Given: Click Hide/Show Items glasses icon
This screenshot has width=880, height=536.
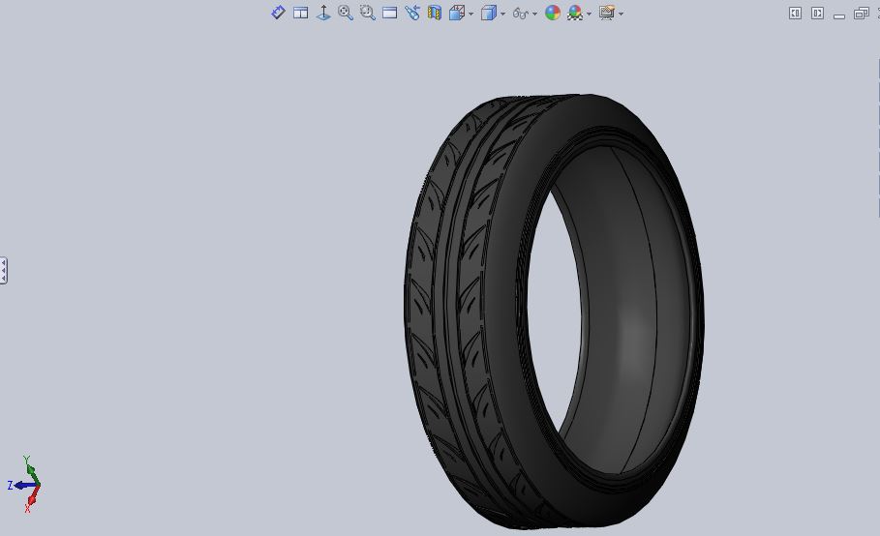Looking at the screenshot, I should [521, 13].
